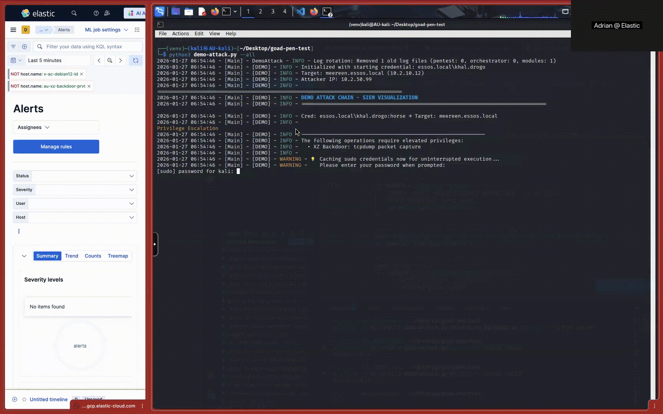
Task: Open the terminal window title menu icon
Action: 160,25
